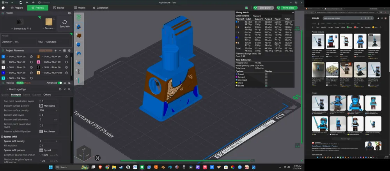390x171 pixels.
Task: Toggle Retract display checkbox
Action: (266, 77)
